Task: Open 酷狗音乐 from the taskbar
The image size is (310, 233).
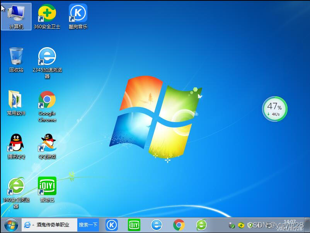Action: 112,225
